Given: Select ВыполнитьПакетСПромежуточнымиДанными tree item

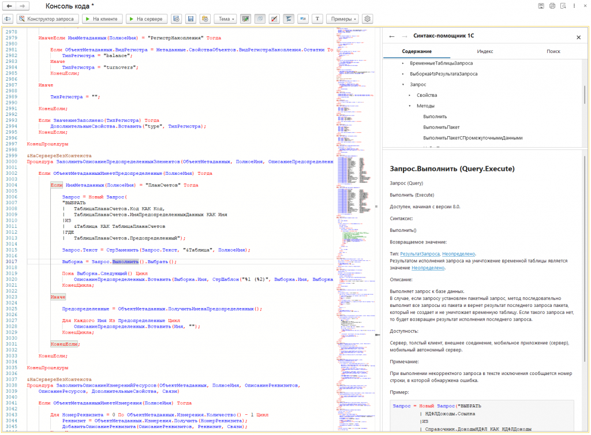Looking at the screenshot, I should (473, 138).
